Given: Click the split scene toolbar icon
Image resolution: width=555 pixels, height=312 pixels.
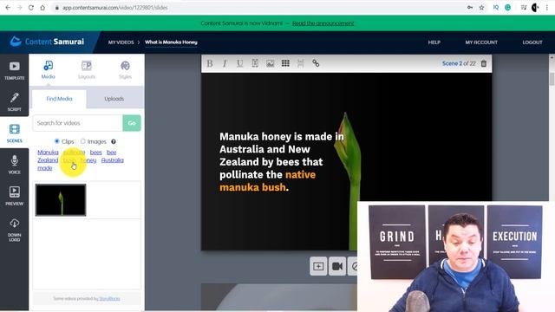Looking at the screenshot, I should click(x=301, y=63).
